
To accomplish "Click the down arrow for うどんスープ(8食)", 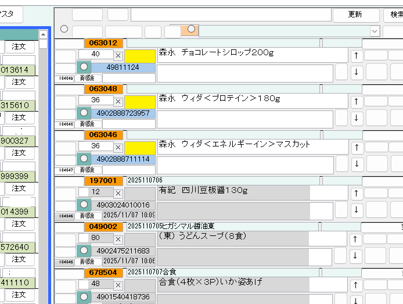I will pos(355,255).
